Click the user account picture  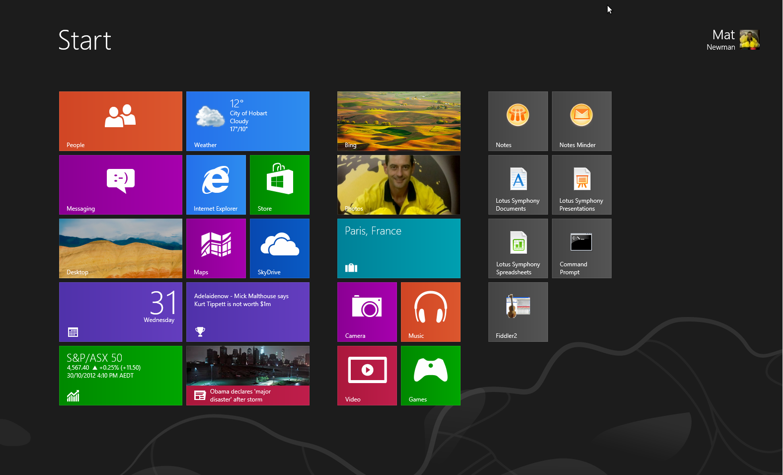[750, 40]
